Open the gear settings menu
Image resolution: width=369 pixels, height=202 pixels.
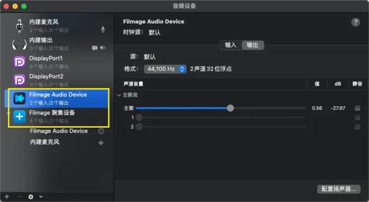pos(31,196)
